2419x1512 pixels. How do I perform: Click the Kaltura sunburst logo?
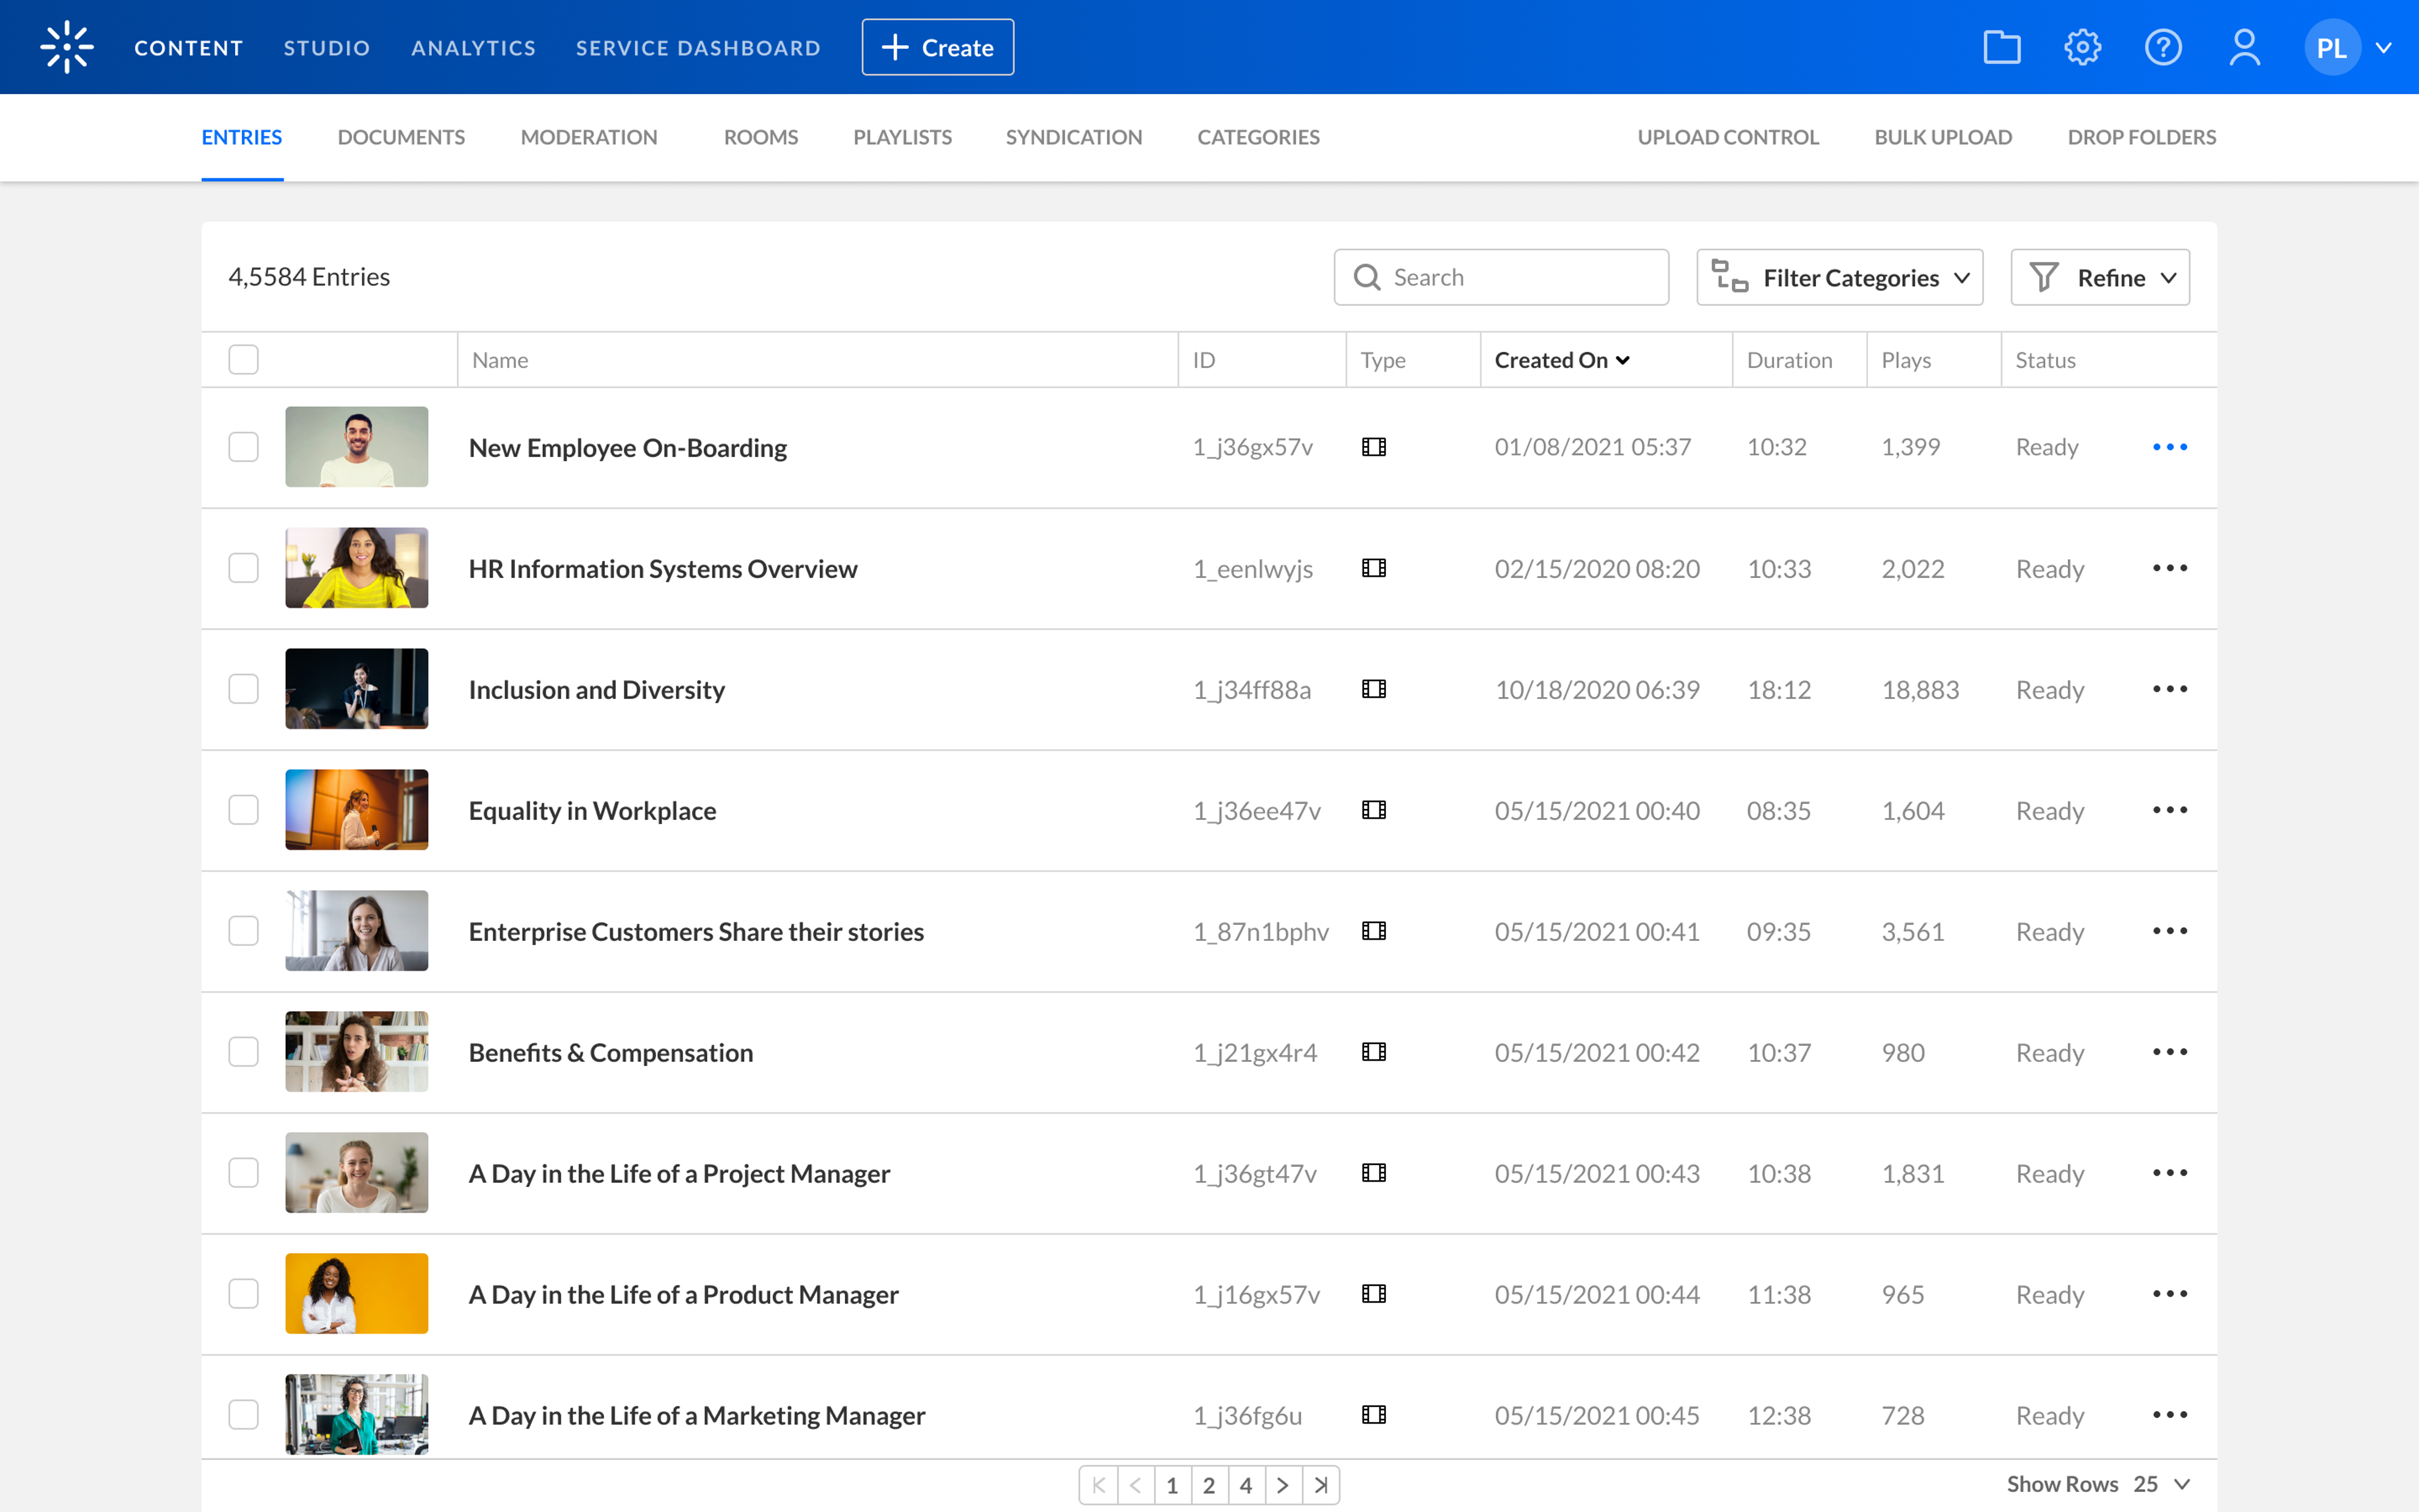tap(67, 47)
